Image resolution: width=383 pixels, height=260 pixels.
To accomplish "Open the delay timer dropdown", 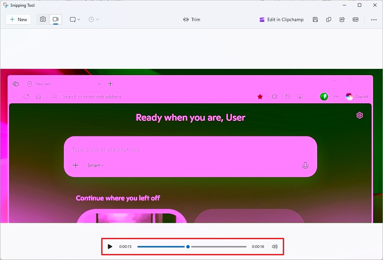I will [93, 19].
